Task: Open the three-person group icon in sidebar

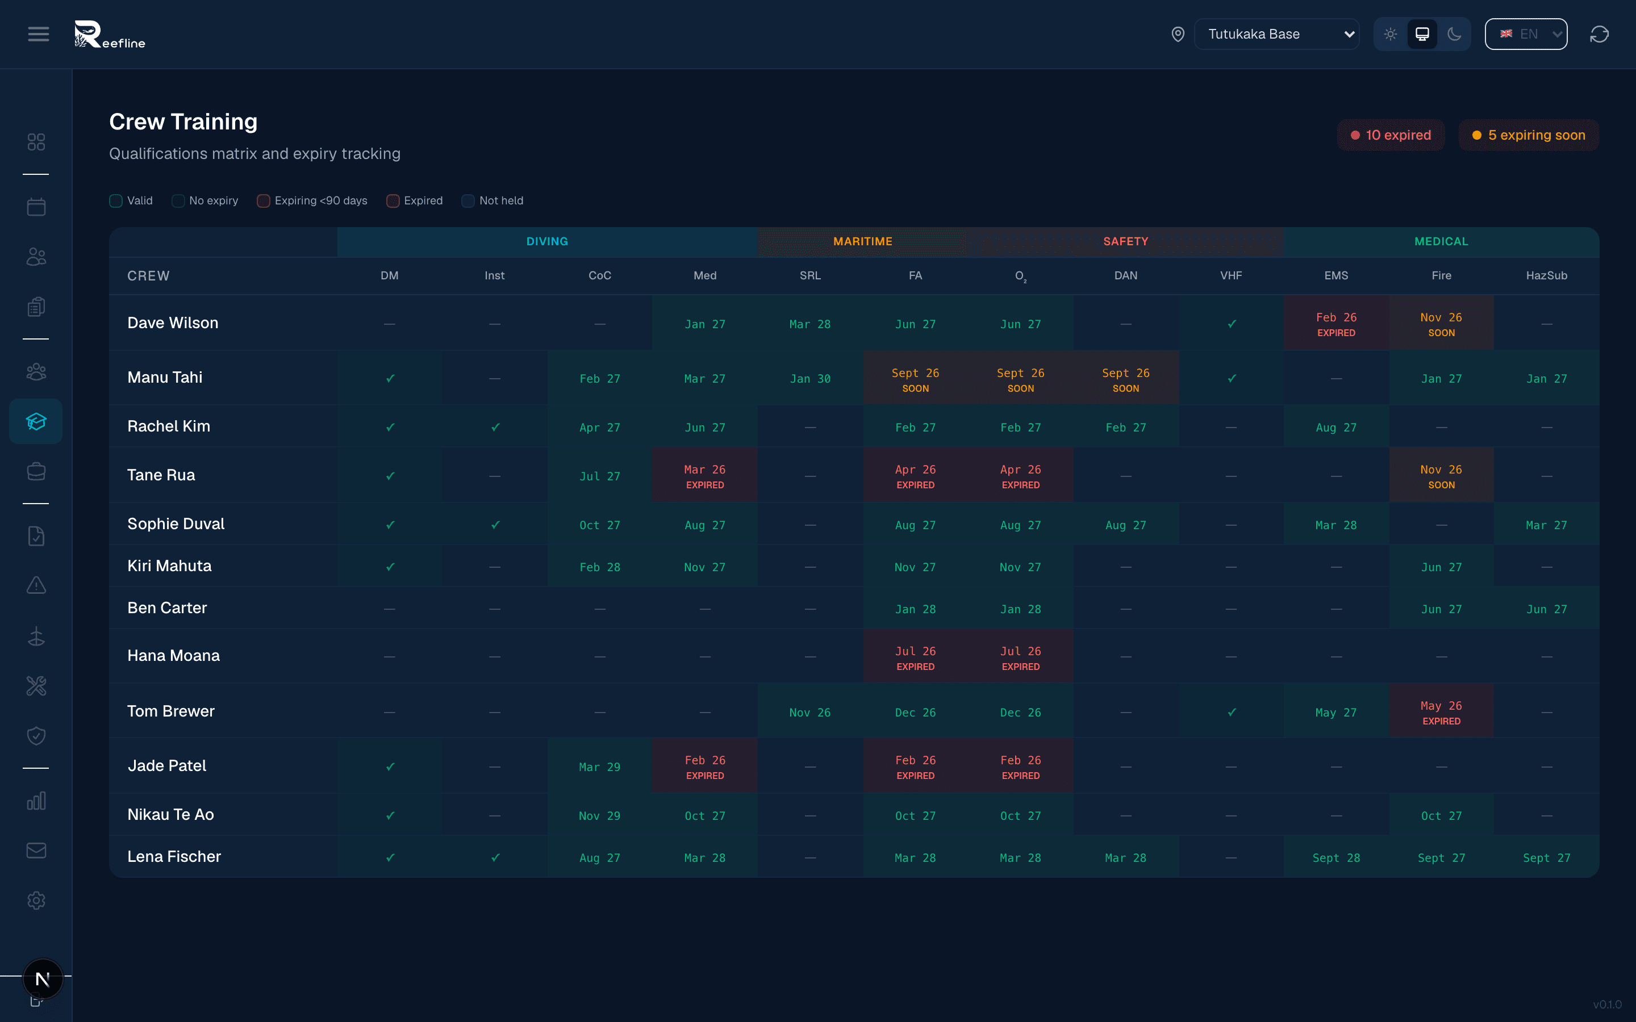Action: click(x=36, y=372)
